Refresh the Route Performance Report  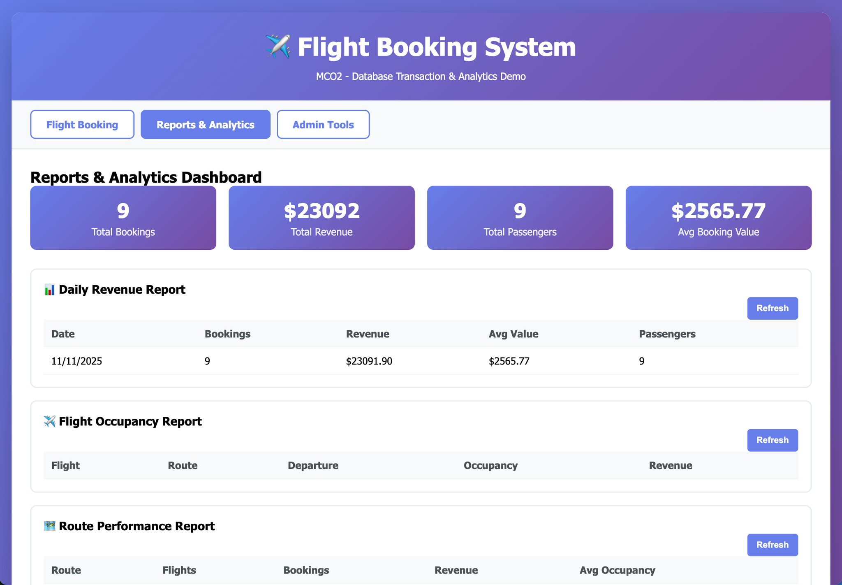pyautogui.click(x=773, y=545)
